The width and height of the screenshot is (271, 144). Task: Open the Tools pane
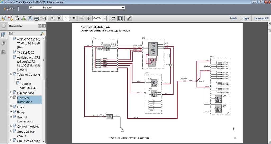pos(233,18)
